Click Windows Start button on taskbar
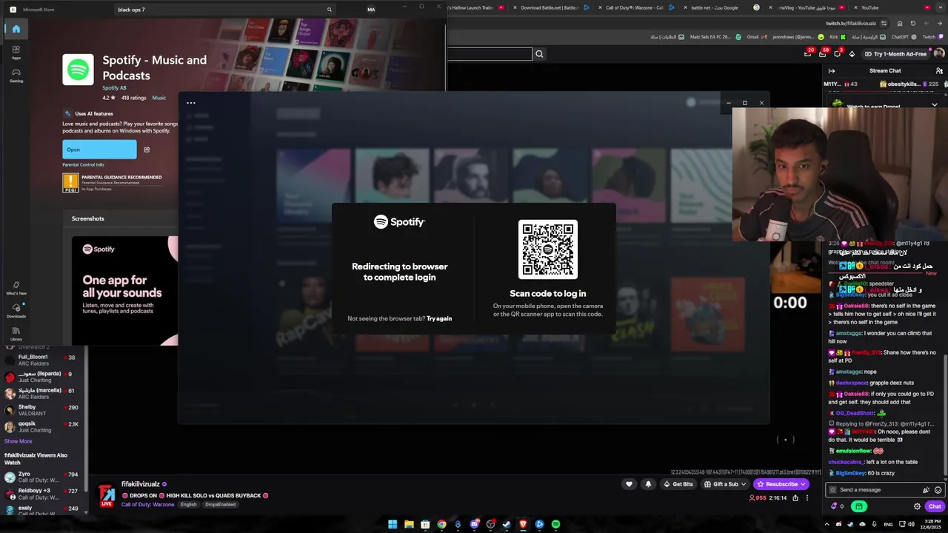Viewport: 948px width, 533px height. (393, 524)
